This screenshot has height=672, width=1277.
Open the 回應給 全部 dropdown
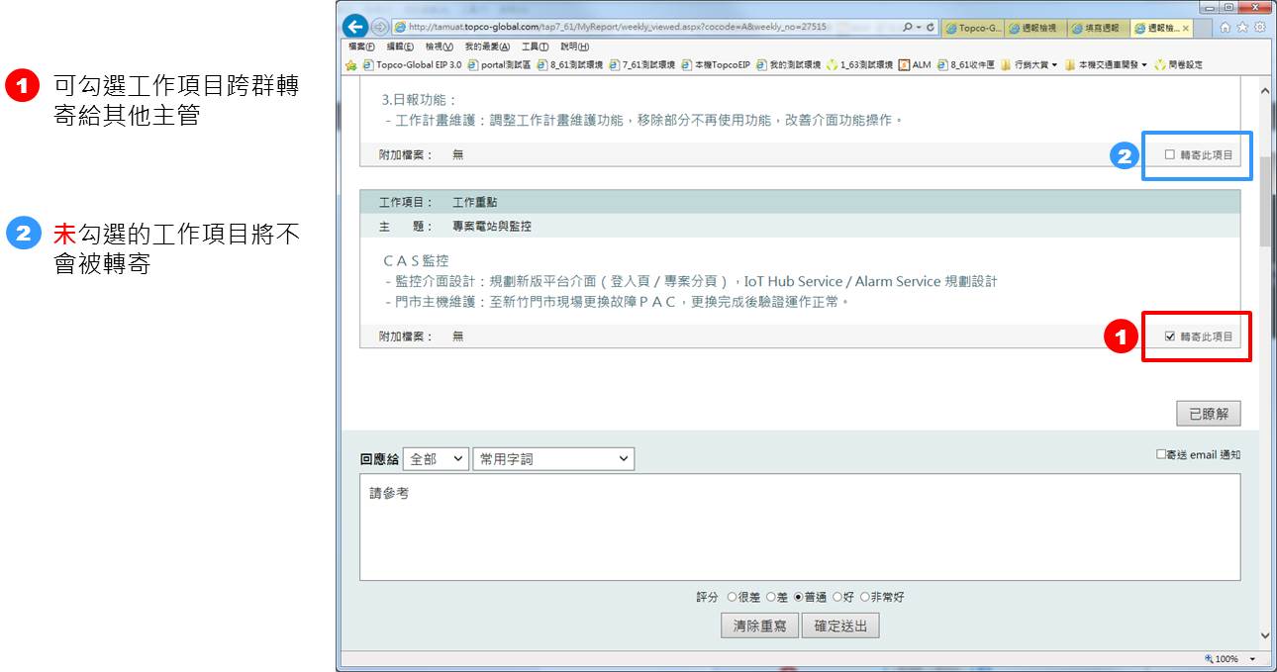pos(436,459)
